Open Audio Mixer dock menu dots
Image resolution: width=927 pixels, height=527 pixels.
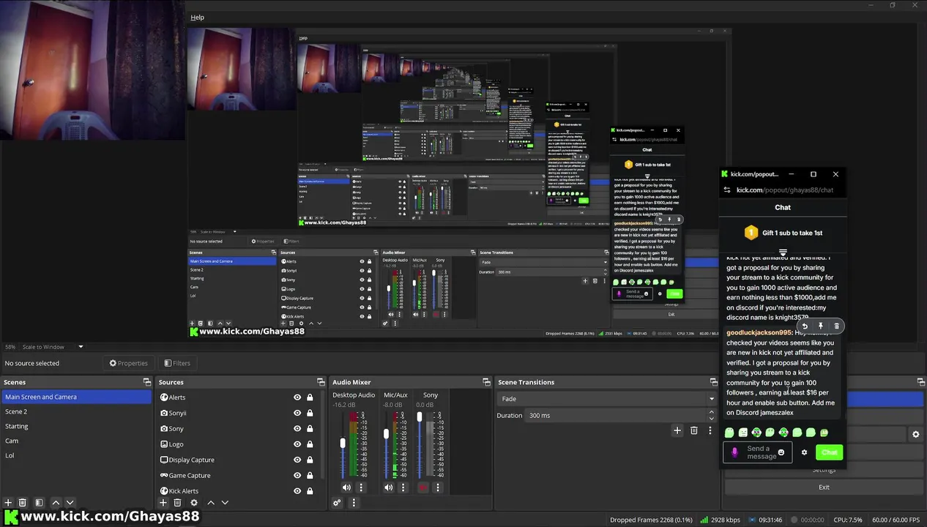(354, 503)
